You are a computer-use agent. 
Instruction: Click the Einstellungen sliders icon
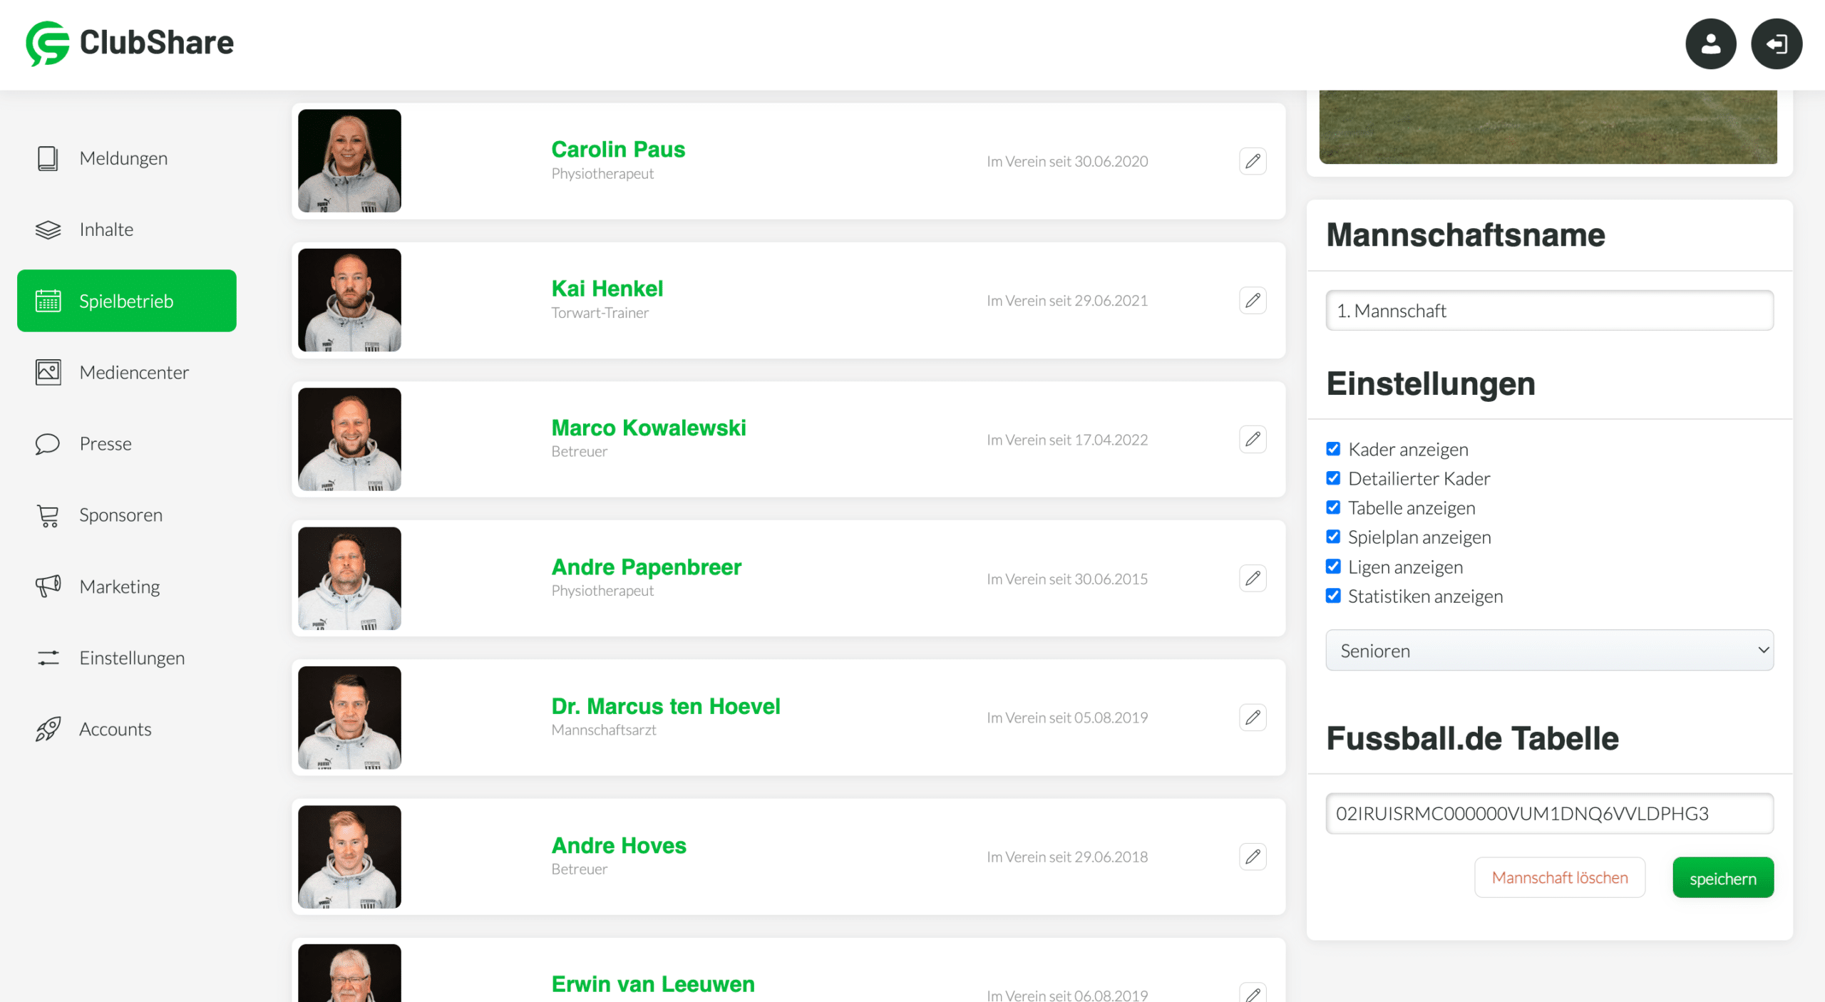click(48, 657)
